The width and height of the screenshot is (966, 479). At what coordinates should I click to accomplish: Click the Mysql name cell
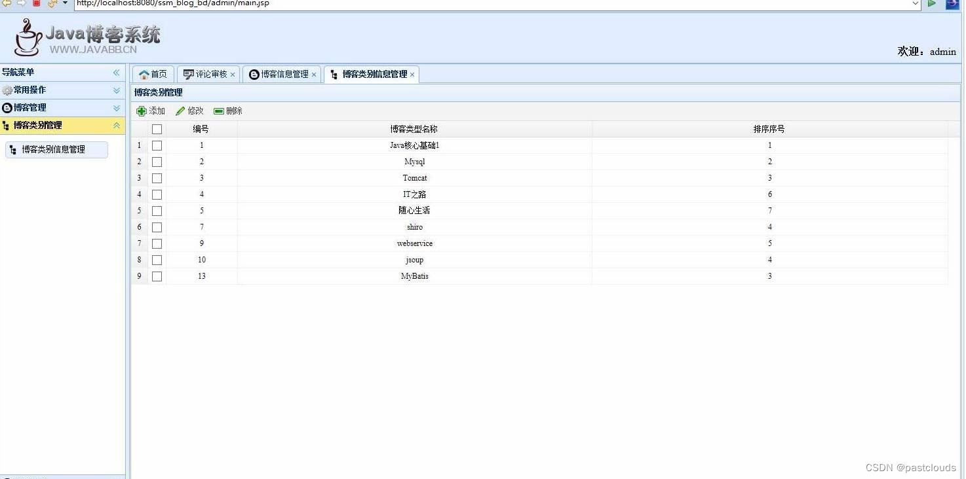(414, 162)
